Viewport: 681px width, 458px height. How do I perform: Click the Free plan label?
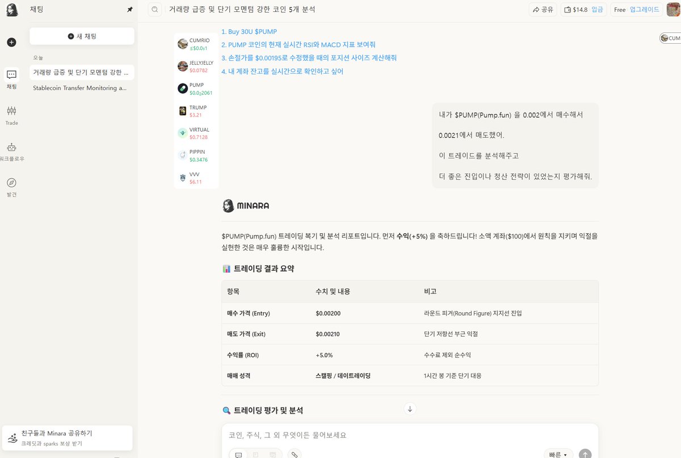click(620, 10)
